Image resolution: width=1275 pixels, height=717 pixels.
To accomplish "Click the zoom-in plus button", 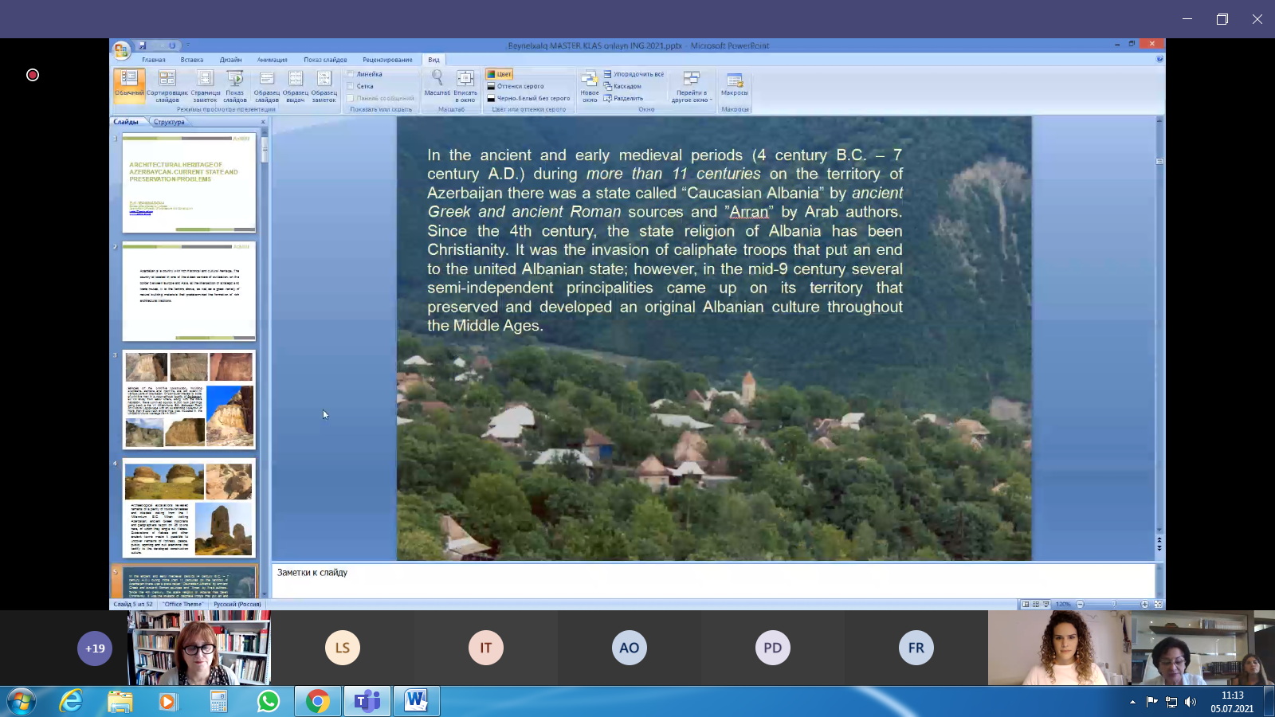I will coord(1145,604).
